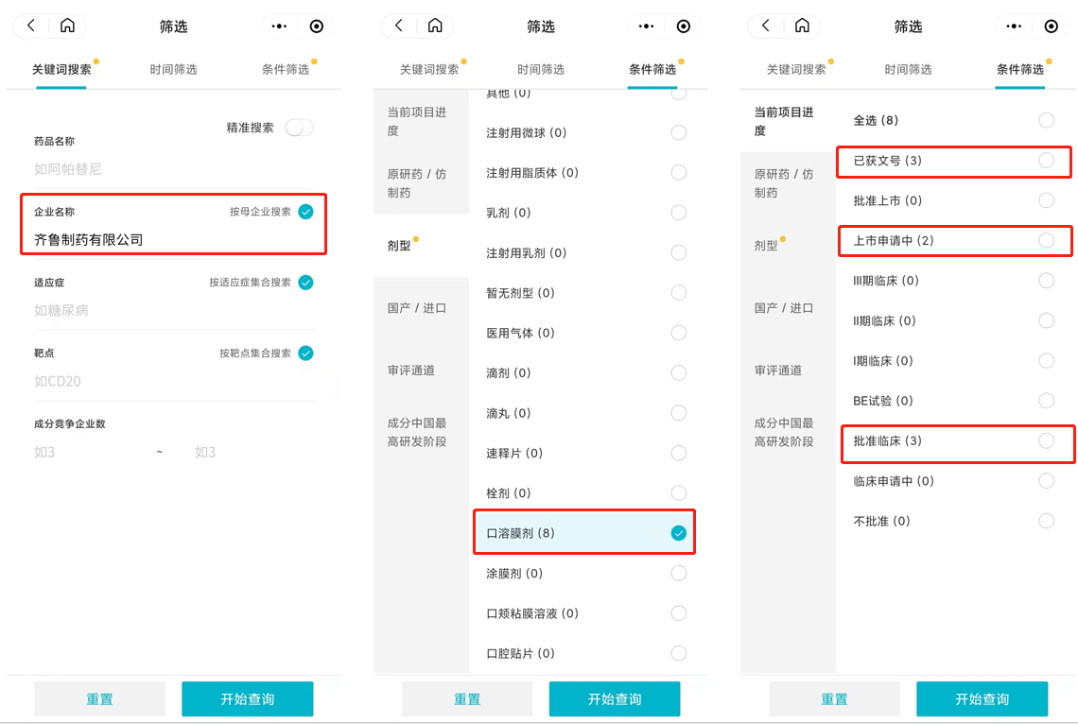Select the 全选 (8) option
This screenshot has width=1078, height=724.
(x=1046, y=120)
